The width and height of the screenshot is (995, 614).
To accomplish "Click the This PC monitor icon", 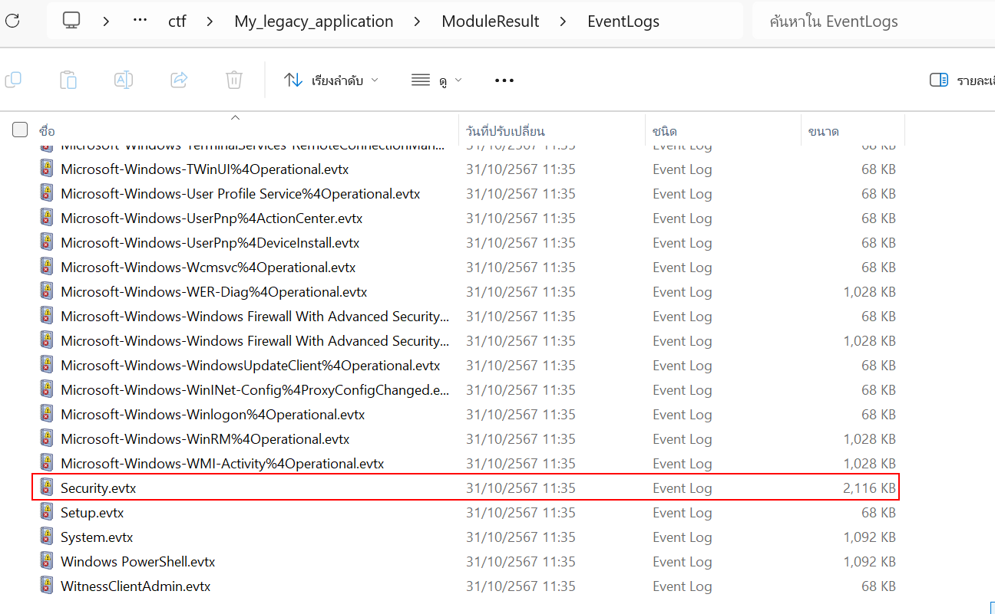I will (x=71, y=21).
